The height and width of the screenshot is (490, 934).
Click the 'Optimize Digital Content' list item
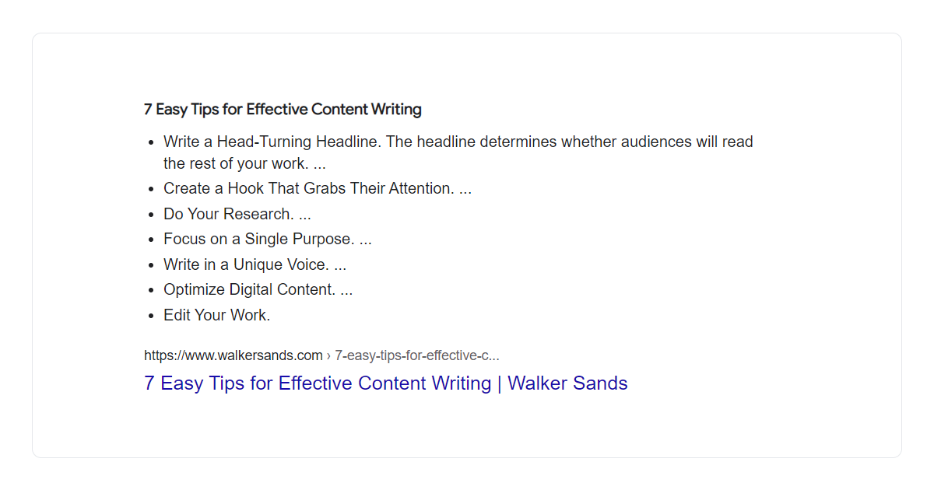249,290
